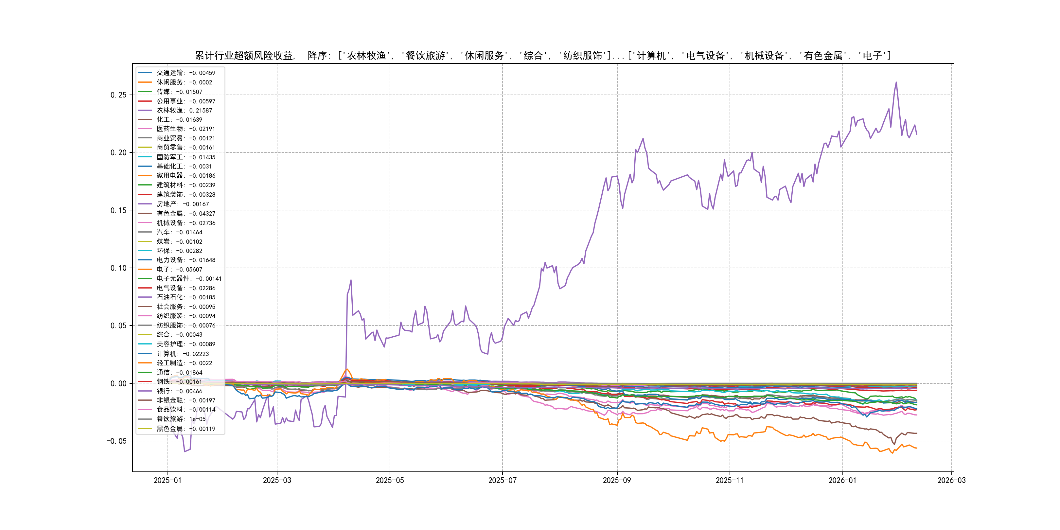Screen dimensions: 1060x530
Task: Click the 传媒 green legend swatch
Action: (x=145, y=92)
